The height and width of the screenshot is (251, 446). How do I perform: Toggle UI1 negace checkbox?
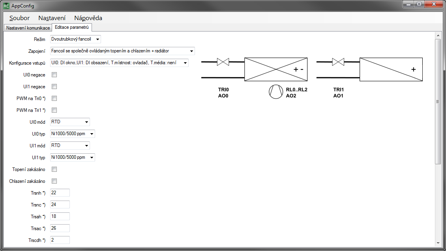tap(54, 87)
